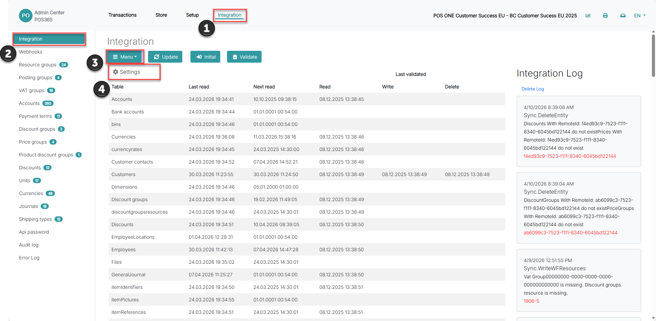The image size is (656, 321).
Task: Click the scrollbar down arrow
Action: pos(653,318)
